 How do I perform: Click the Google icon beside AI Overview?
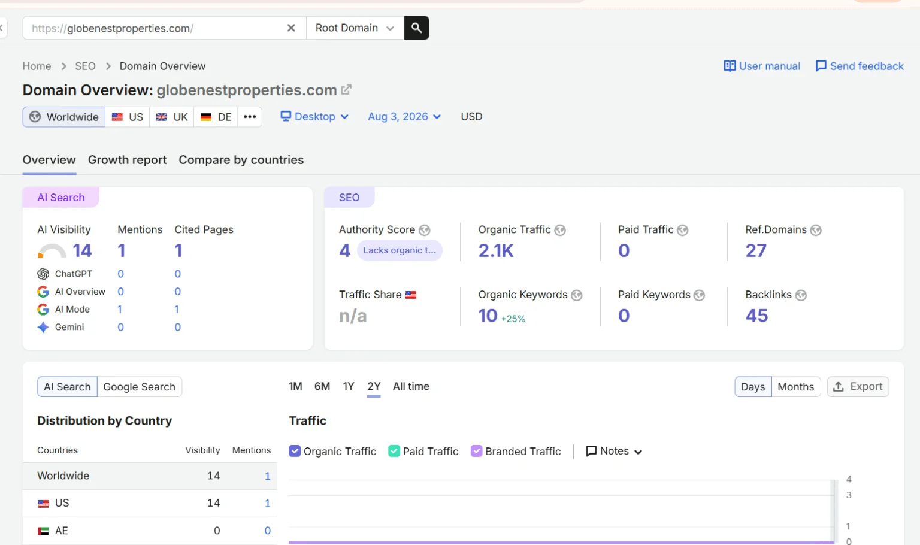[x=43, y=292]
